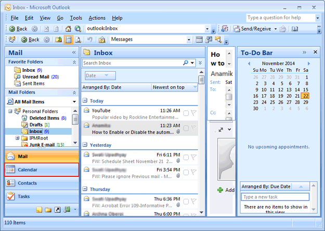
Task: Click the Undo icon in advanced toolbar
Action: click(x=89, y=40)
